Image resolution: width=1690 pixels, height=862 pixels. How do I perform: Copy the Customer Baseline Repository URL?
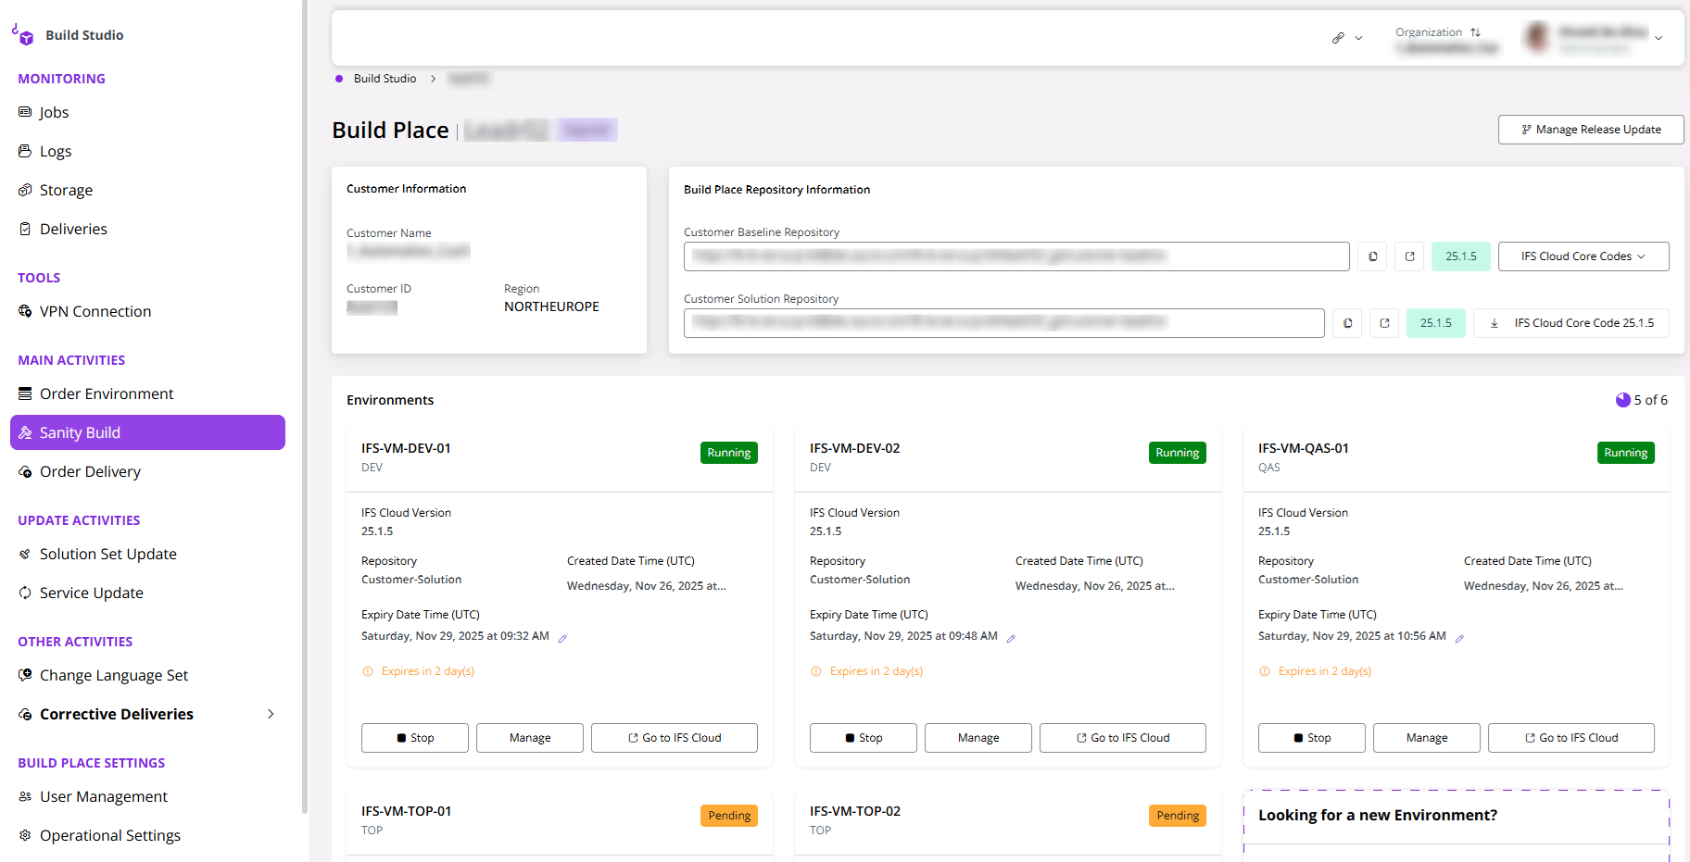click(x=1372, y=256)
